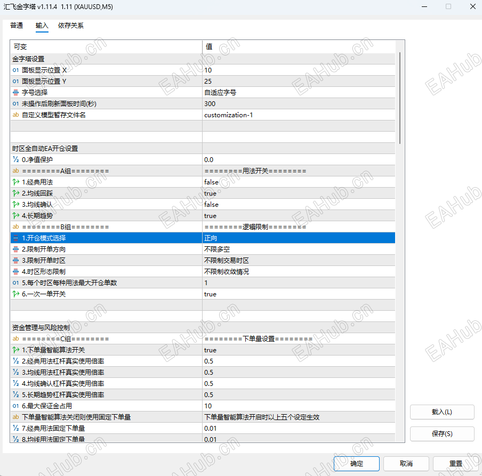Image resolution: width=482 pixels, height=476 pixels.
Task: Edit customization-1 file name value
Action: [x=299, y=115]
